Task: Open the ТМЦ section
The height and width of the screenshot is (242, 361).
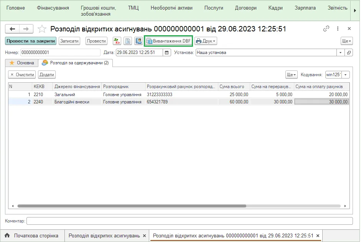Action: pos(133,8)
